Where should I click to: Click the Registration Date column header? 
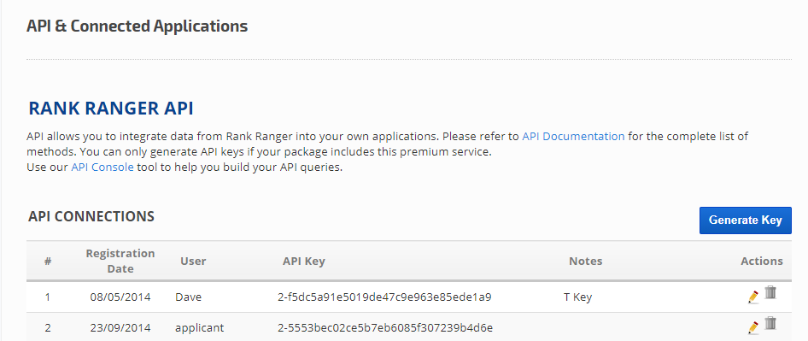coord(120,261)
